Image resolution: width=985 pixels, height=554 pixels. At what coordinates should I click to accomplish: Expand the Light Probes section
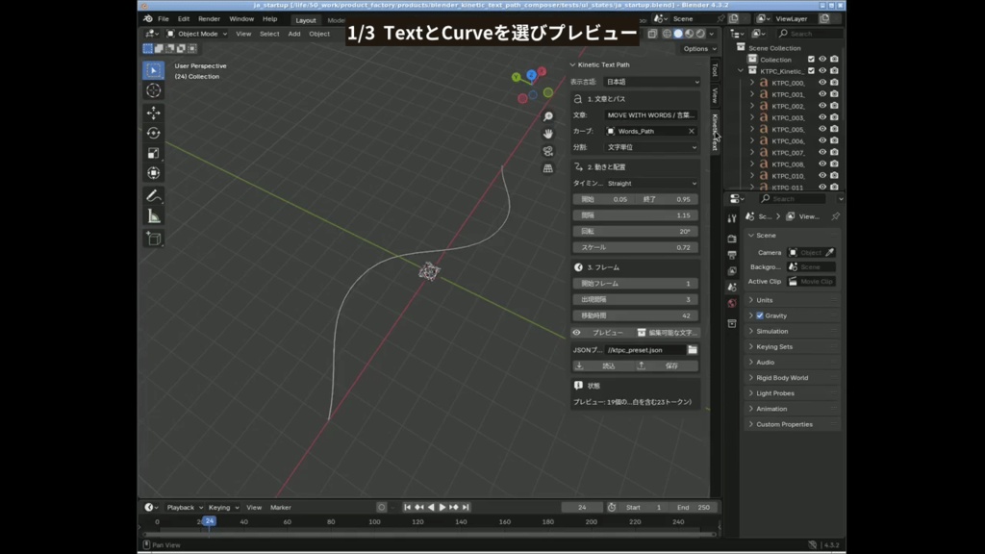point(775,393)
